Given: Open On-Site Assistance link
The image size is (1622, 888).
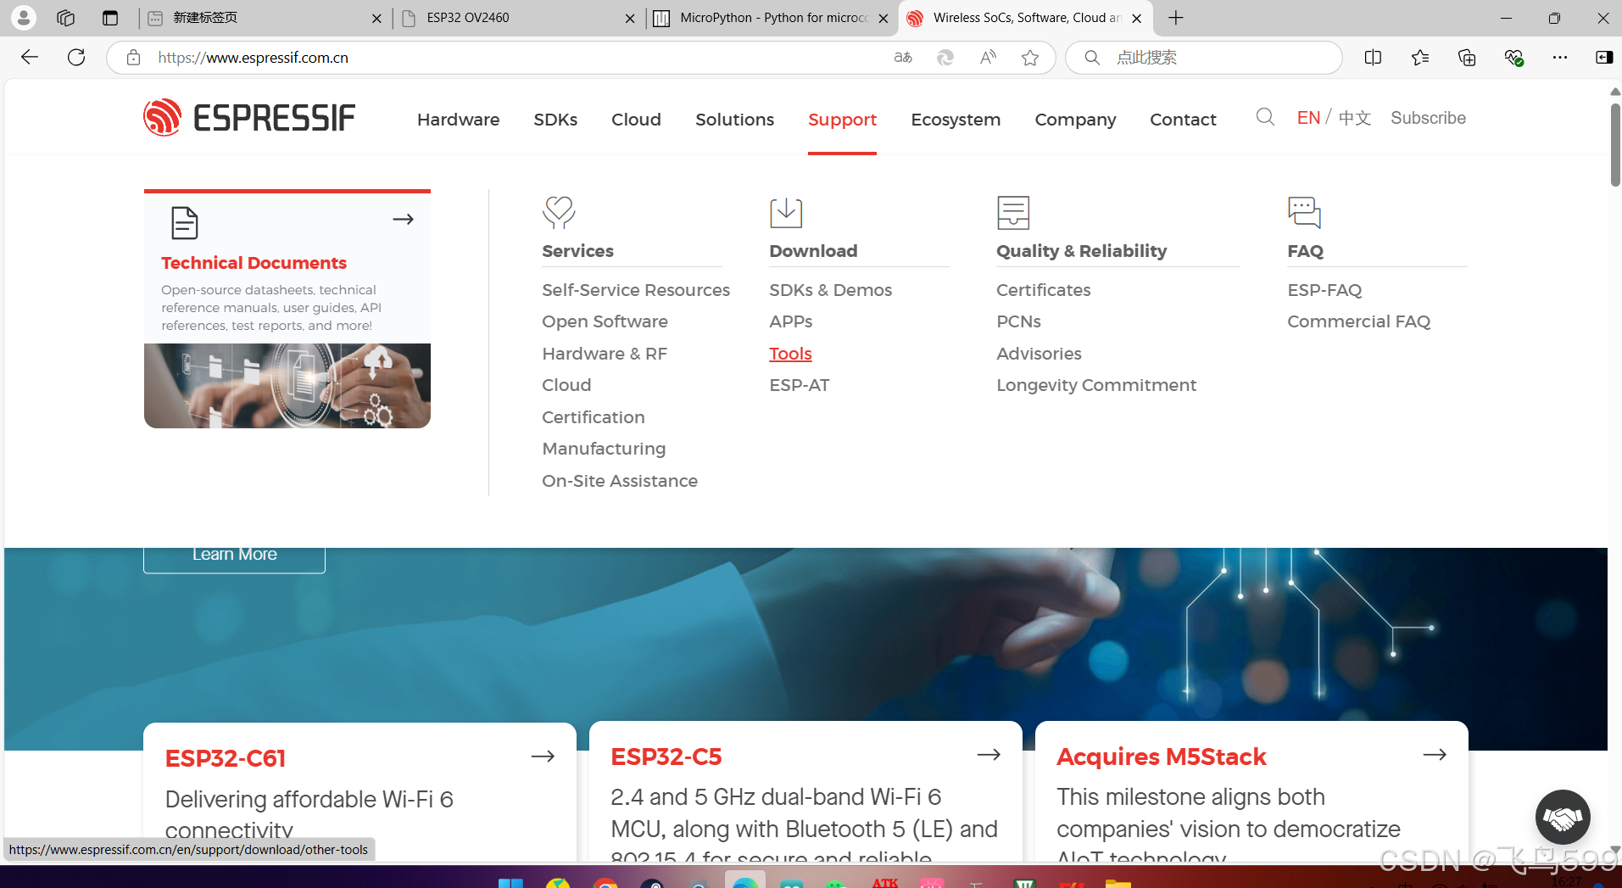Looking at the screenshot, I should pos(620,481).
